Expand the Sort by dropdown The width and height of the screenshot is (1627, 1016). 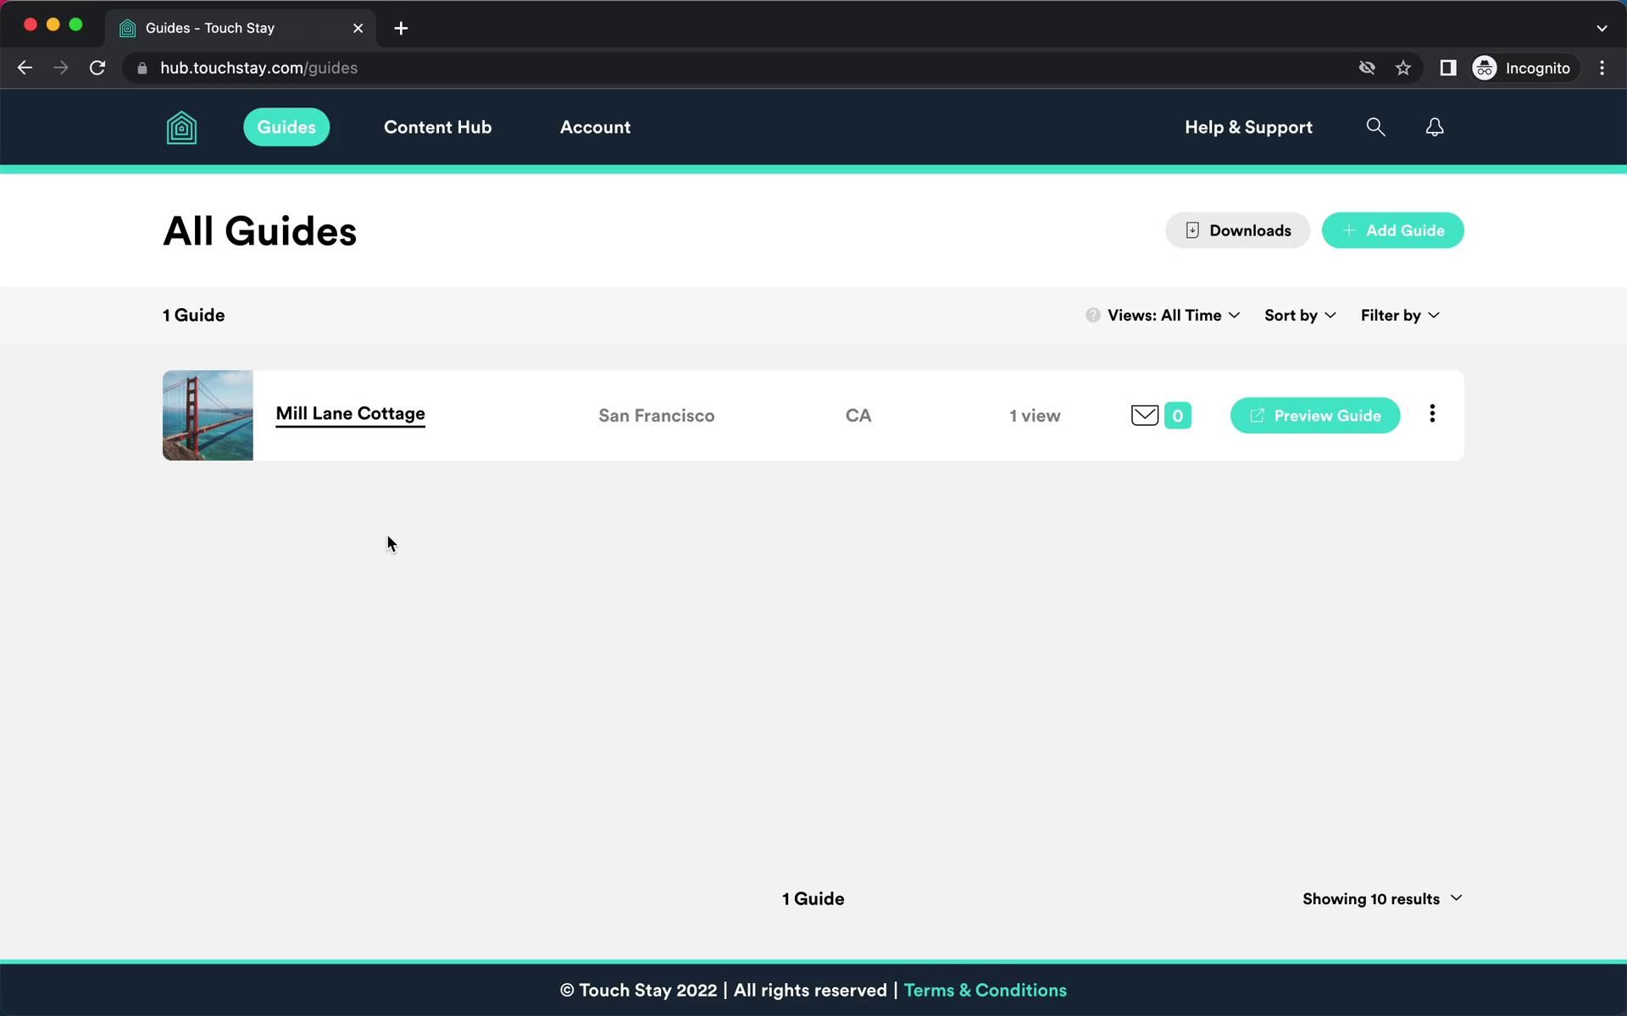click(x=1300, y=315)
